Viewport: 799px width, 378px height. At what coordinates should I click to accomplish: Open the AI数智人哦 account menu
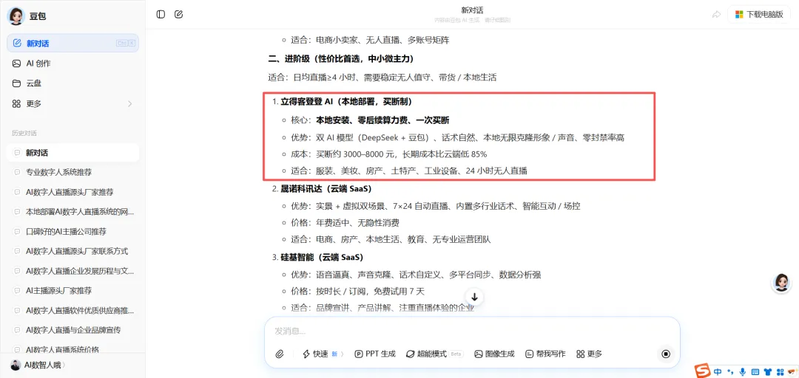tap(39, 365)
